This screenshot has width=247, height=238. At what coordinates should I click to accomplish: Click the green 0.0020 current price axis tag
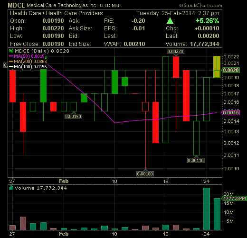point(231,70)
